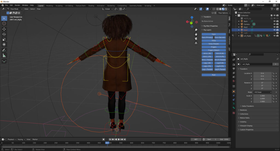Activate the Rotate tool
Viewport: 280px width, 151px height.
click(x=4, y=34)
